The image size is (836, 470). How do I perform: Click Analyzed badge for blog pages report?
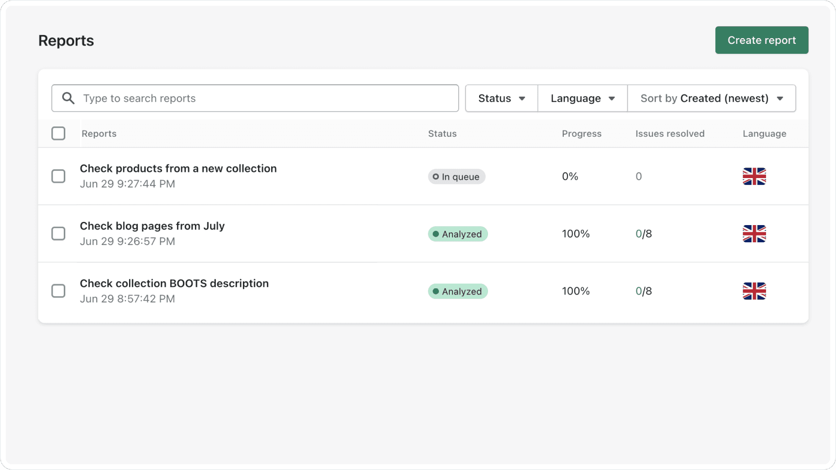(x=458, y=234)
